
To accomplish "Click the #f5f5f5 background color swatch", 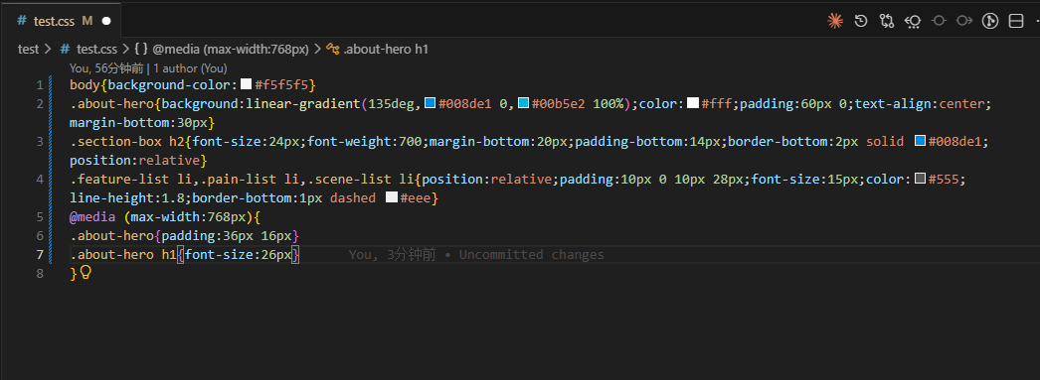I will [x=246, y=84].
